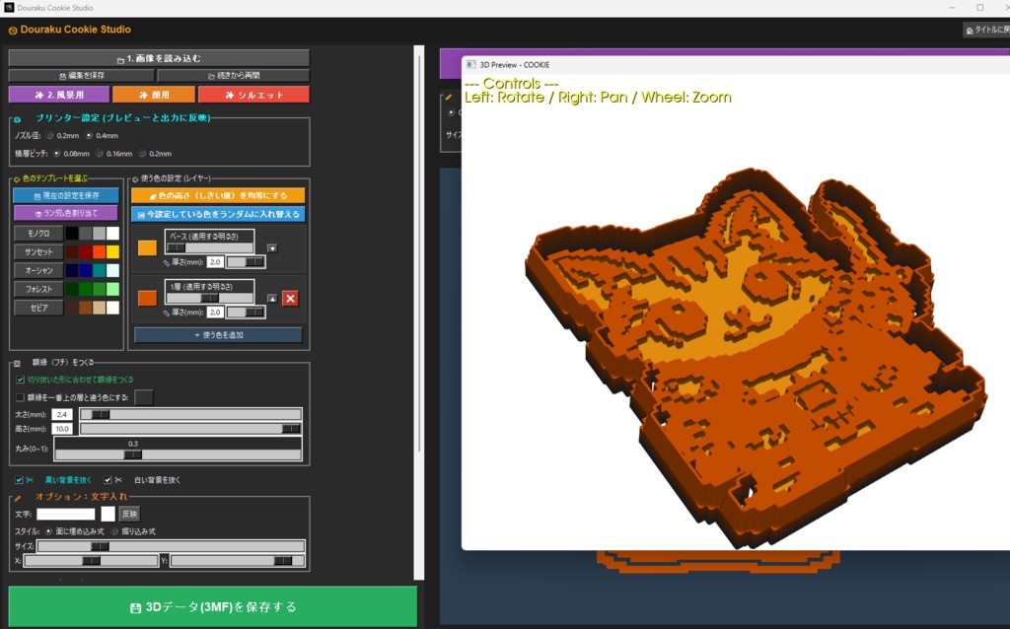Move base layer down with down arrow
The height and width of the screenshot is (629, 1010).
[272, 247]
